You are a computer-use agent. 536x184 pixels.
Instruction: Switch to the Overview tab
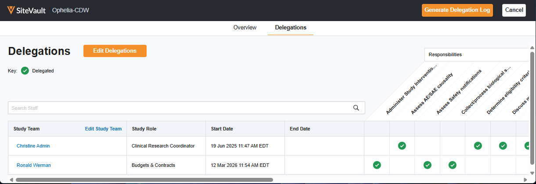(x=245, y=28)
